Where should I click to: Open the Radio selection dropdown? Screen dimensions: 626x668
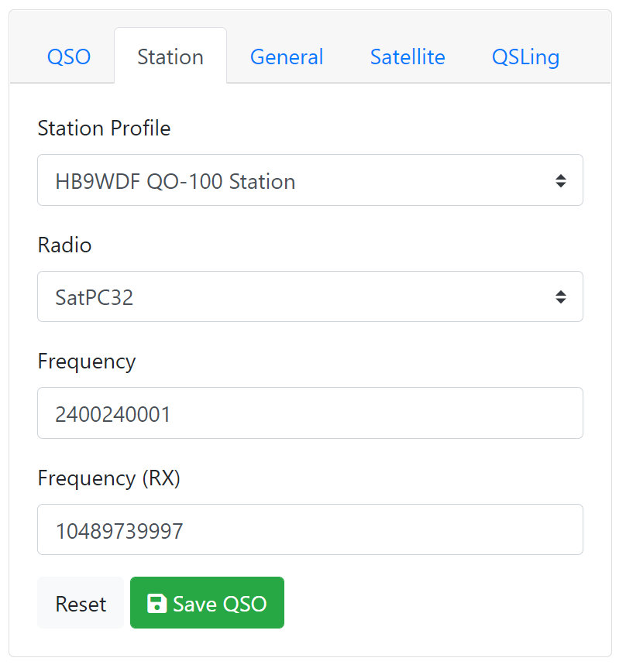(x=310, y=296)
